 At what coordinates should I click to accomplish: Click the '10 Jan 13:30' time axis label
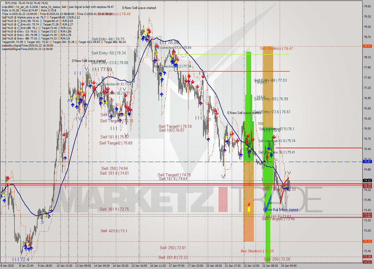pyautogui.click(x=65, y=266)
